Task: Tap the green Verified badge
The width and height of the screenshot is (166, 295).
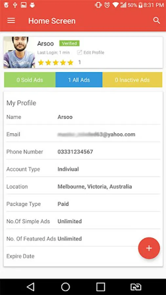Action: [x=70, y=43]
